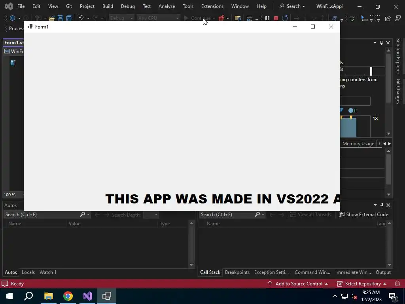Click the Continue play button
The width and height of the screenshot is (405, 304).
tap(198, 18)
